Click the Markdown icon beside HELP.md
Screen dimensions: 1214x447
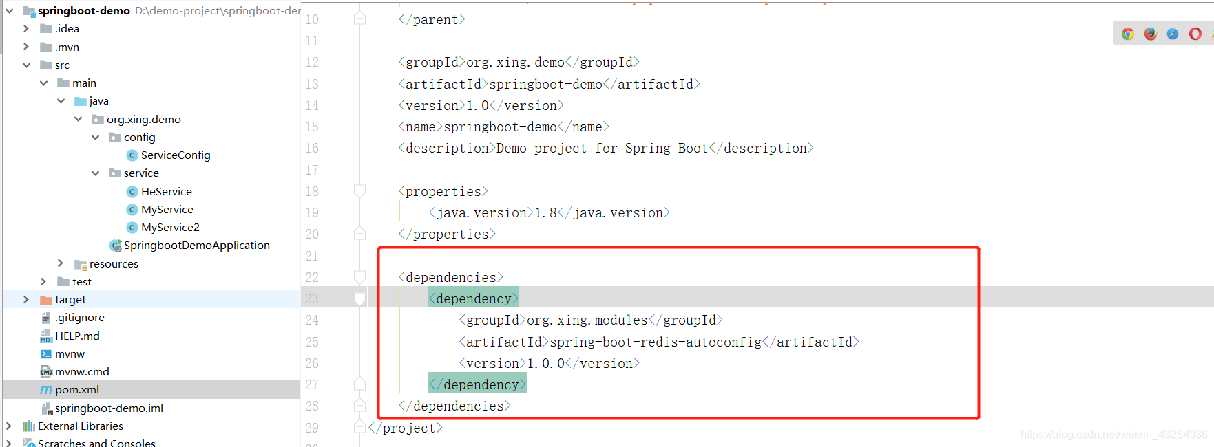tap(45, 336)
